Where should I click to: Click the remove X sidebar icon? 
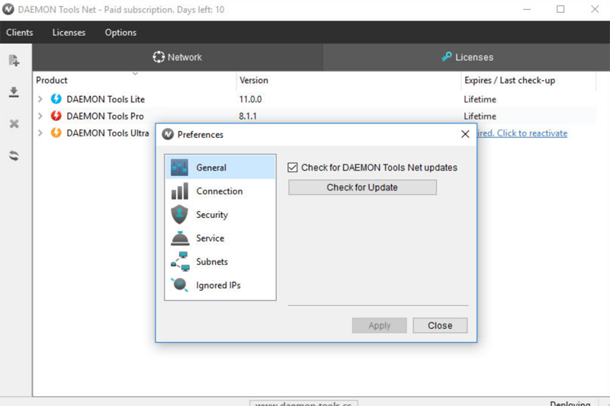[14, 124]
